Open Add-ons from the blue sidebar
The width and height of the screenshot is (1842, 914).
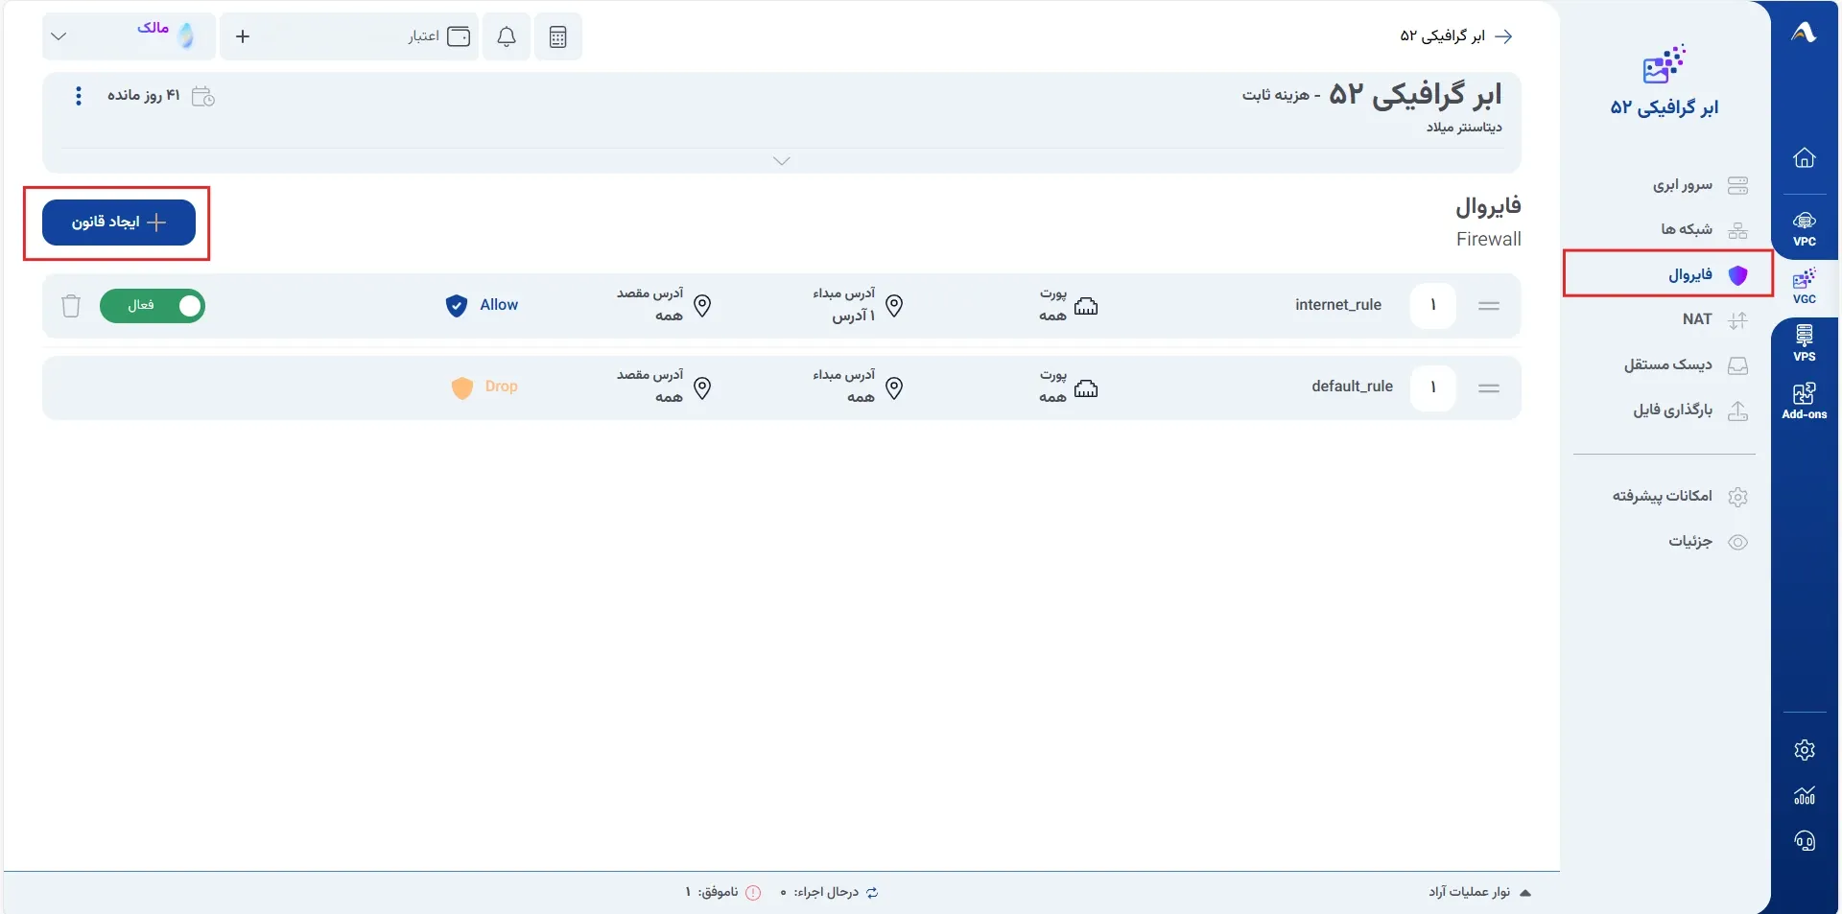[x=1804, y=401]
